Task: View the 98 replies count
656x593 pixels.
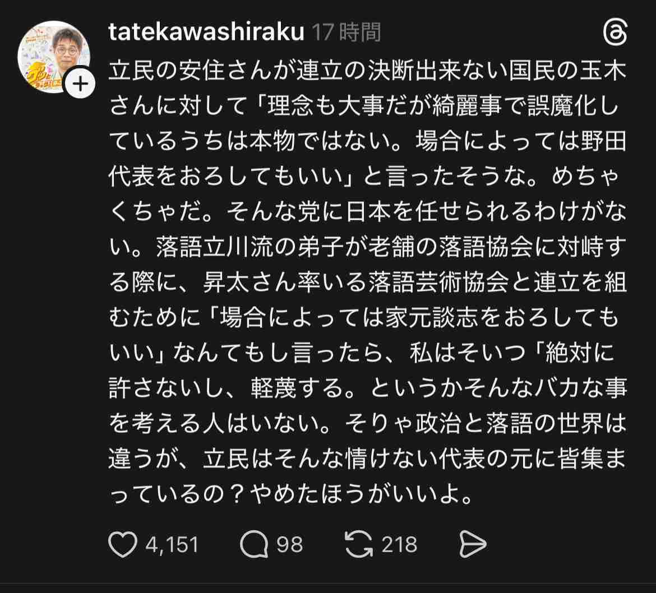Action: [x=290, y=544]
